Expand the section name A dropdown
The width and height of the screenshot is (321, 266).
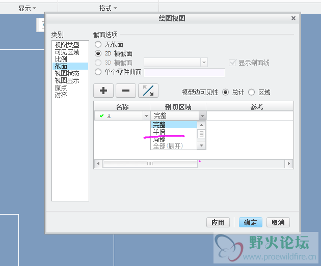click(146, 116)
